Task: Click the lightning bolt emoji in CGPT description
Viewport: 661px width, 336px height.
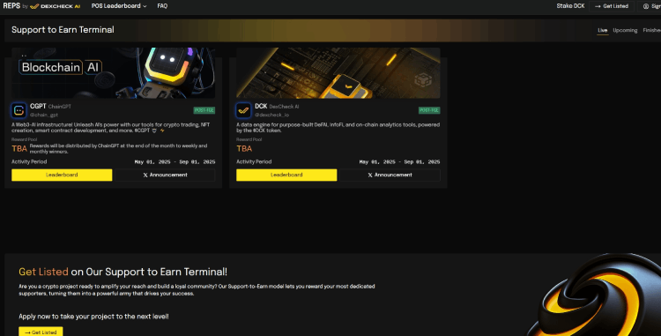Action: click(162, 131)
